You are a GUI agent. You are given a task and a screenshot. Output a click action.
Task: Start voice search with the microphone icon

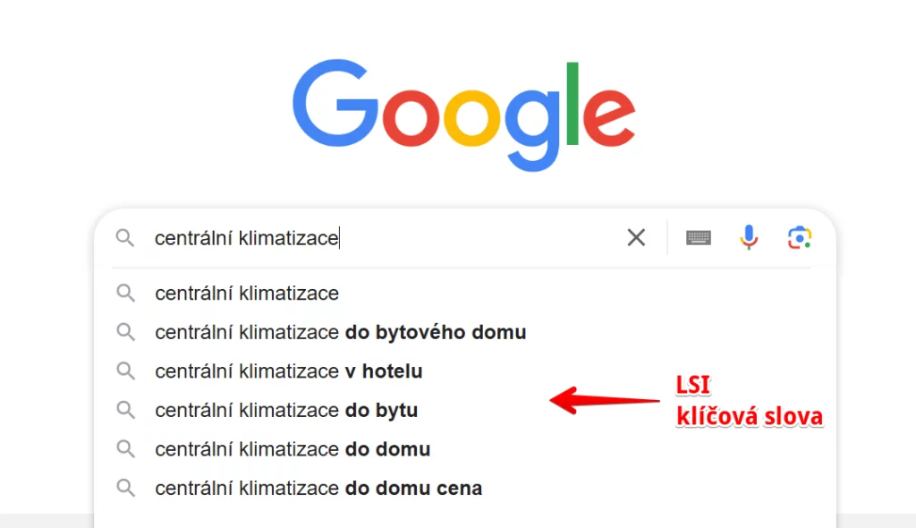click(x=749, y=237)
